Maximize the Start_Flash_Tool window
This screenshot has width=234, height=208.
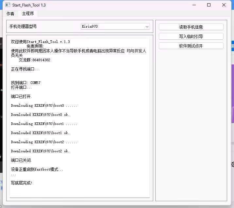point(209,5)
